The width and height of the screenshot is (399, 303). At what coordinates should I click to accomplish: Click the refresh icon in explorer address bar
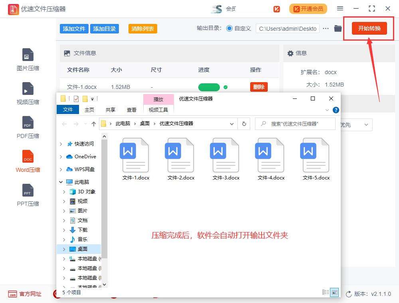click(244, 124)
